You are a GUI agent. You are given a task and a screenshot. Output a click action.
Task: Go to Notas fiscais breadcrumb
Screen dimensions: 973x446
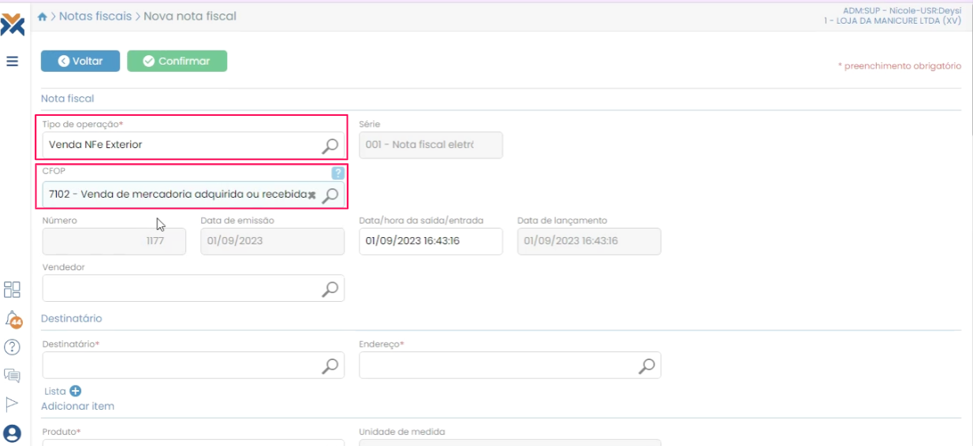95,17
